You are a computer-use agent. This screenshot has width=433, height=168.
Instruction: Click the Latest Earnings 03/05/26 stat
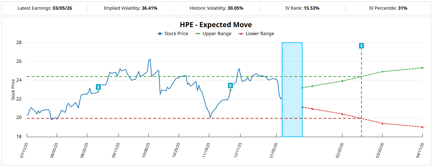[x=44, y=8]
